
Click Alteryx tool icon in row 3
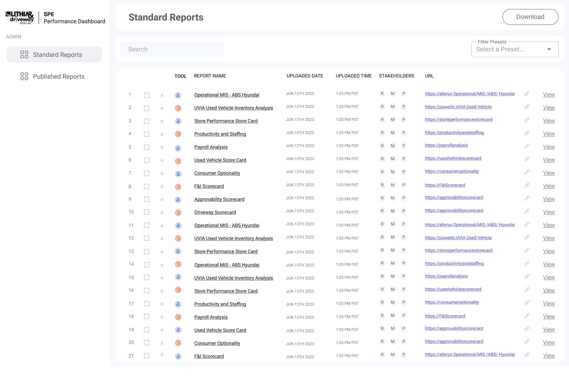click(178, 121)
